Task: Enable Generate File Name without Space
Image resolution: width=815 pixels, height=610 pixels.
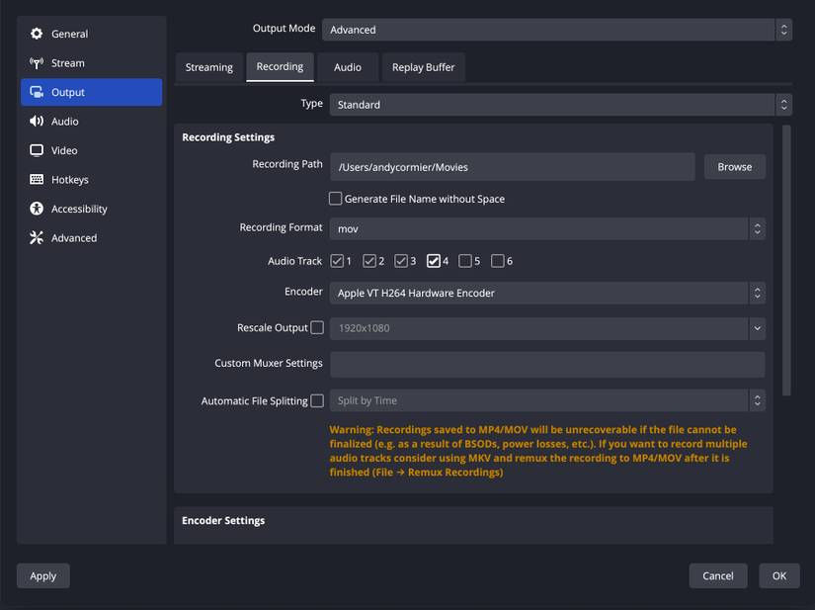Action: tap(336, 198)
